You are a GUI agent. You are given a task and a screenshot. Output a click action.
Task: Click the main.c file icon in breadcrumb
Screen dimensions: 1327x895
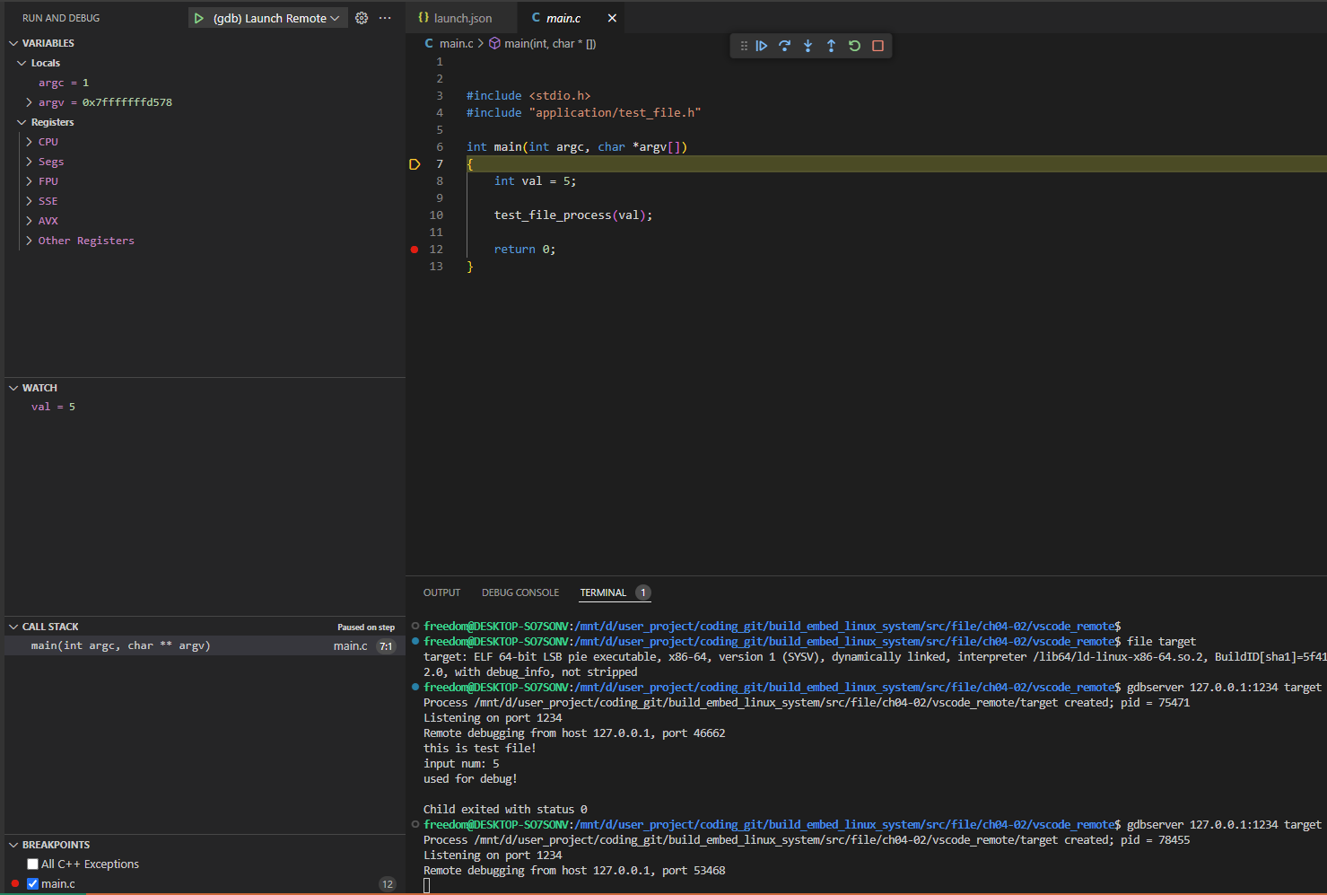429,43
